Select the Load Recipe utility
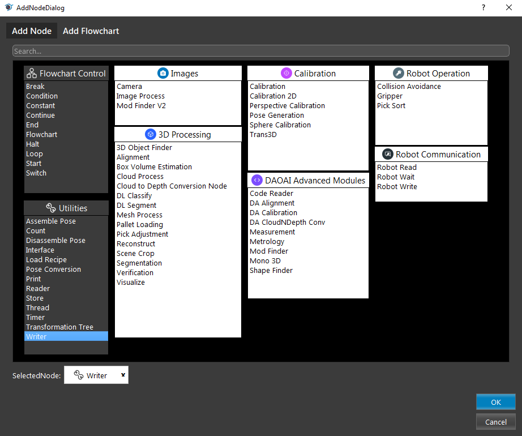This screenshot has width=522, height=436. (46, 259)
